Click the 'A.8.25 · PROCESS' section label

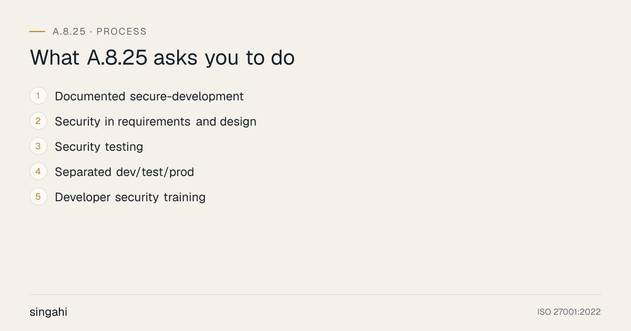(99, 32)
